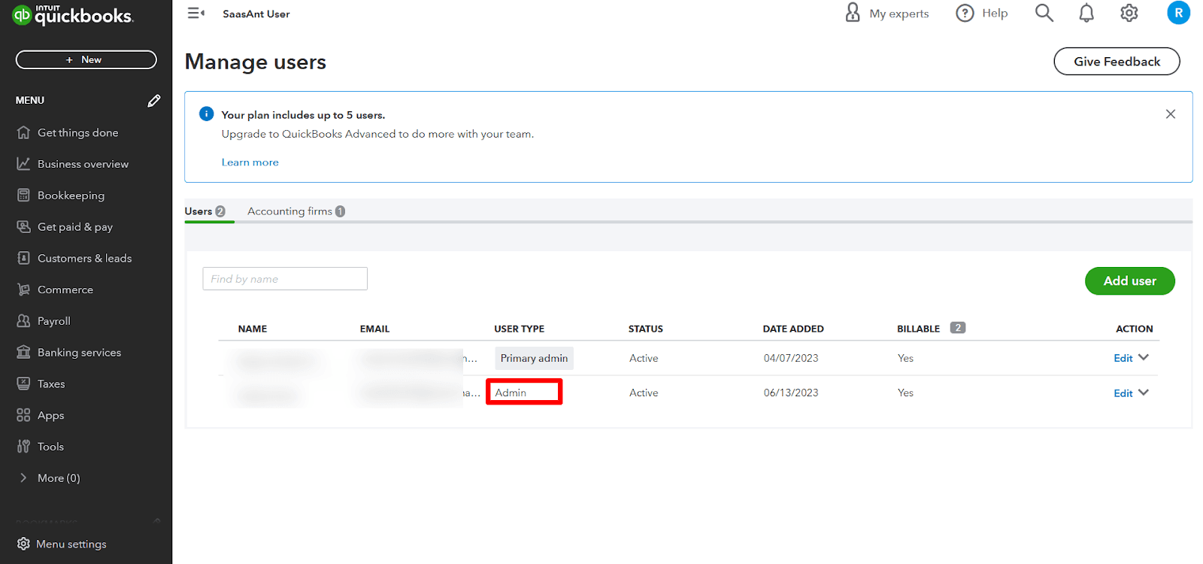Open action dropdown for Admin user row
1203x564 pixels.
[1144, 393]
